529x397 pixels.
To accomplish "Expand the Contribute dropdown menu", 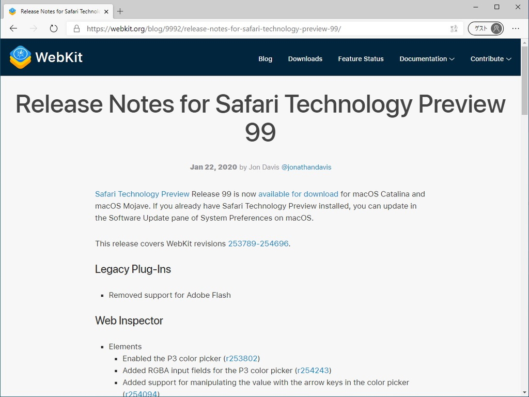I will [x=488, y=59].
